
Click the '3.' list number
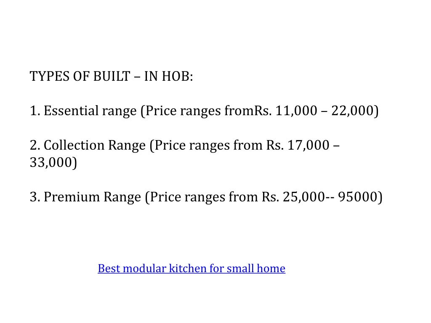pyautogui.click(x=35, y=197)
